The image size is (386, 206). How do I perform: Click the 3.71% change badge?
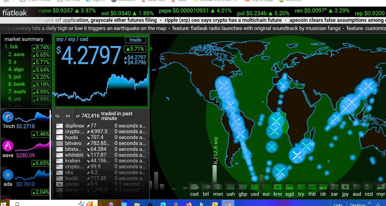click(135, 49)
